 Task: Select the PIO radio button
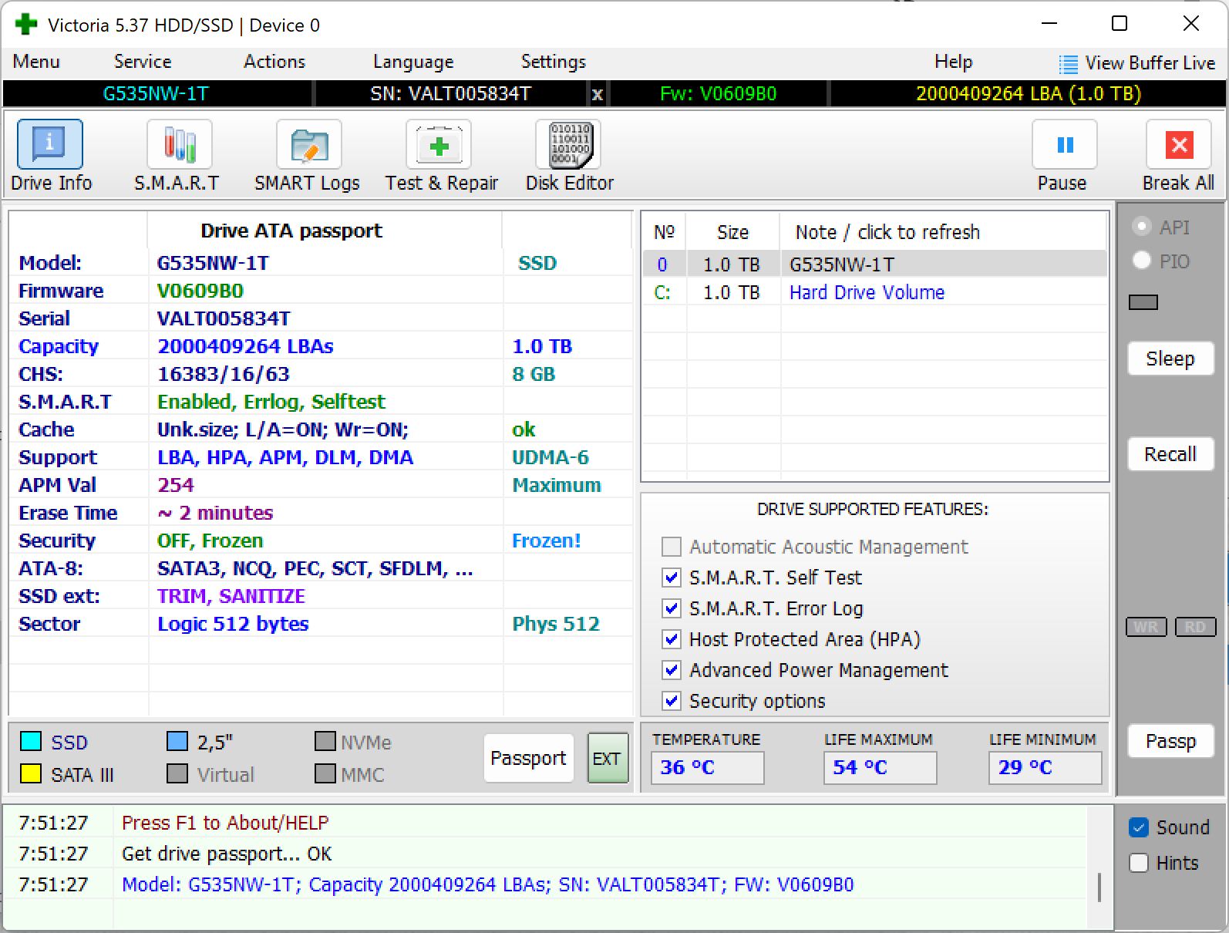click(x=1142, y=261)
